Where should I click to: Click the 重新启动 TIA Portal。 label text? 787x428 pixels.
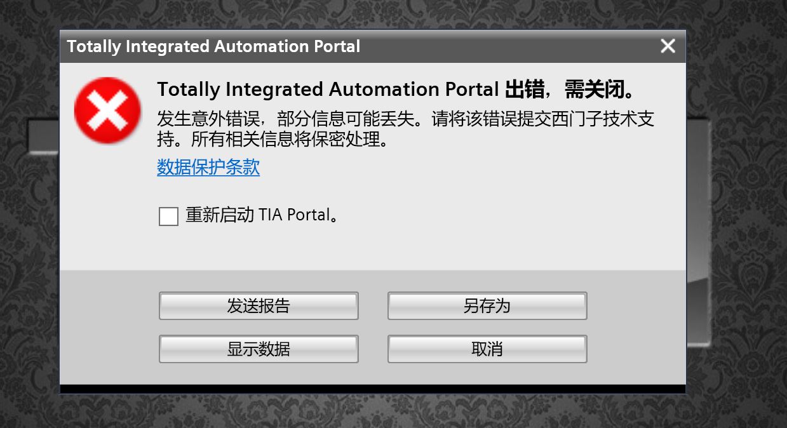tap(261, 215)
